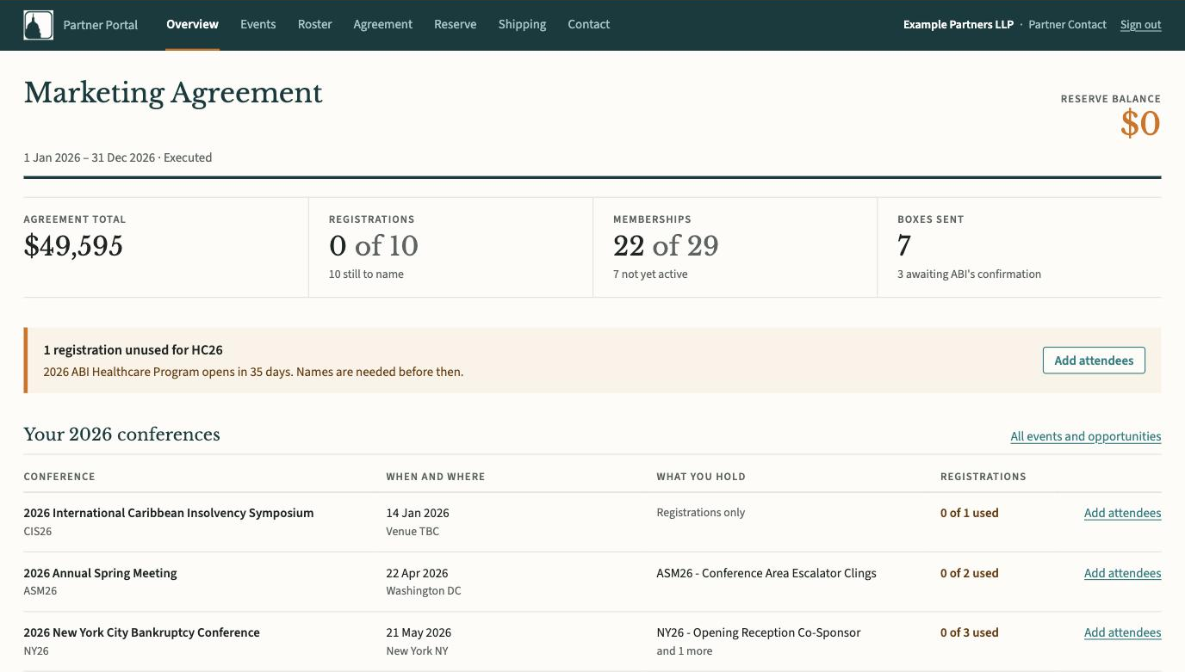Click 'Your 2026 conferences' heading
The image size is (1185, 672).
point(121,435)
